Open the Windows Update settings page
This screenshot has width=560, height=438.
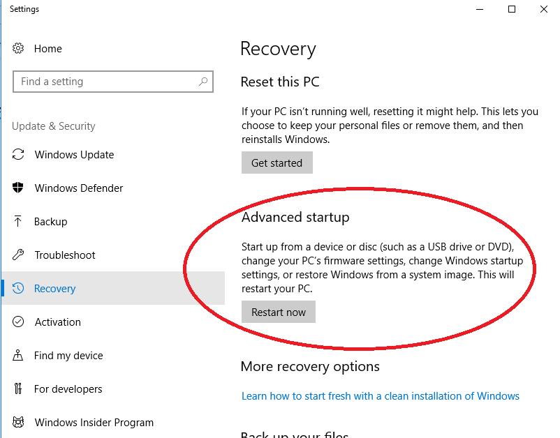pos(74,155)
